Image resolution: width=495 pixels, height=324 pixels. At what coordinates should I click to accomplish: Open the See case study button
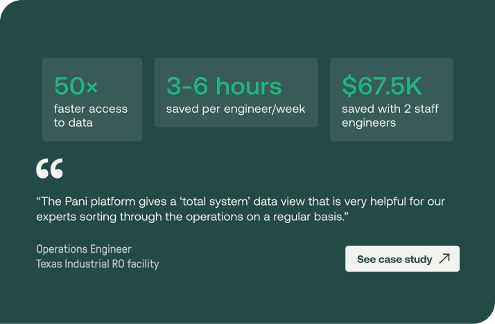tap(402, 259)
